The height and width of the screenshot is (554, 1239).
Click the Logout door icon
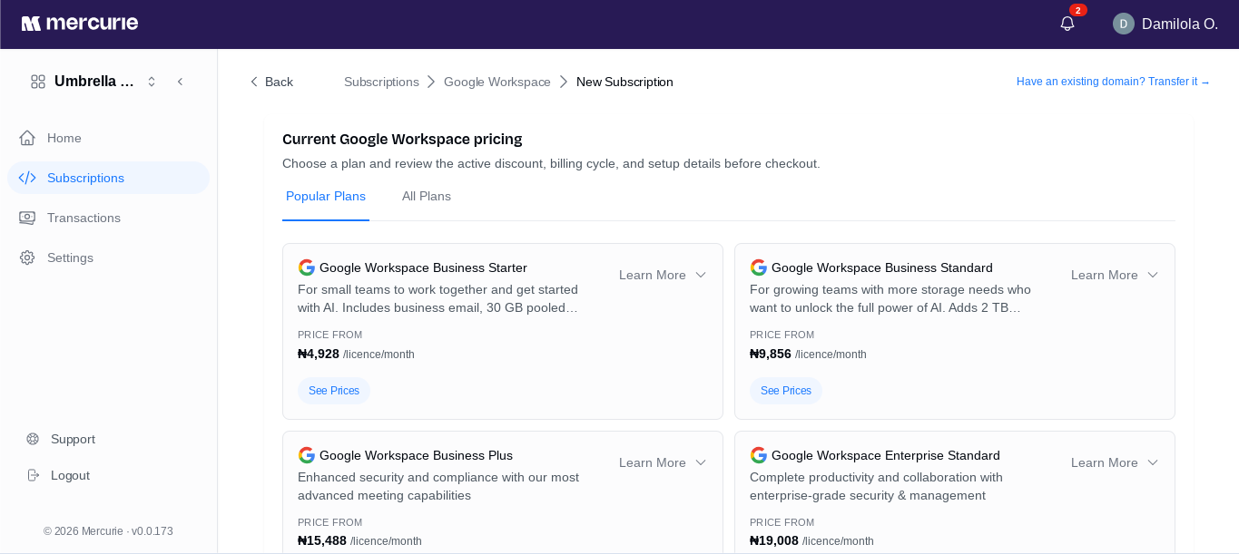[33, 475]
